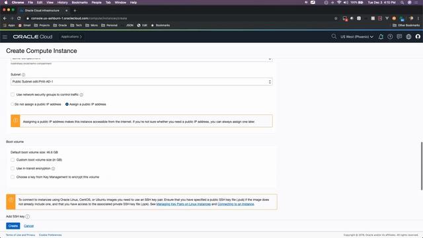The width and height of the screenshot is (423, 238).
Task: Open Terms of Use and Privacy link
Action: (x=20, y=235)
